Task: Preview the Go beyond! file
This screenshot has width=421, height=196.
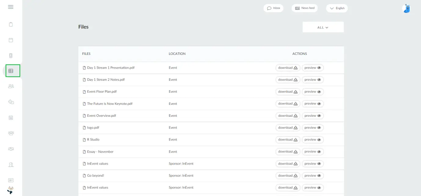Action: (x=313, y=176)
